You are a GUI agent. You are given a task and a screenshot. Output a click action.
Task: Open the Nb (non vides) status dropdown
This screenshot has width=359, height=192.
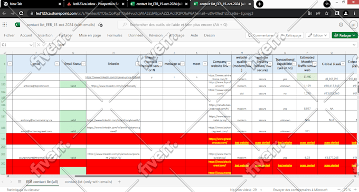pyautogui.click(x=261, y=190)
